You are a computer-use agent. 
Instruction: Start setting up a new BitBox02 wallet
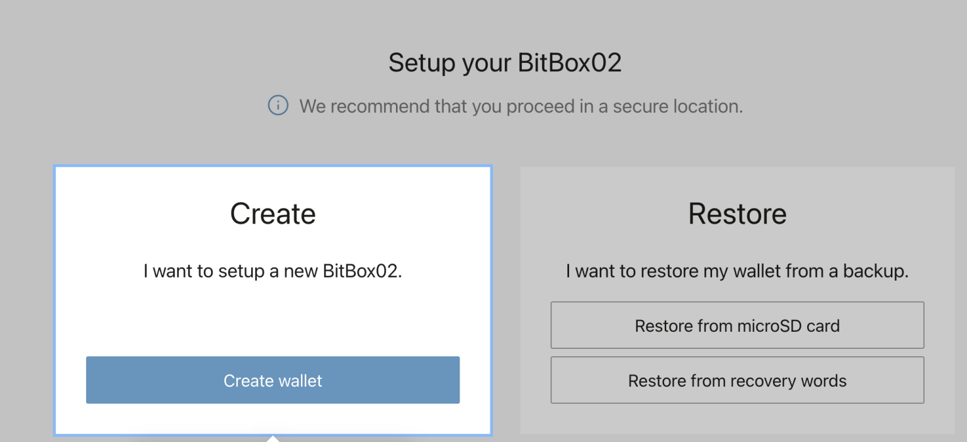coord(273,380)
